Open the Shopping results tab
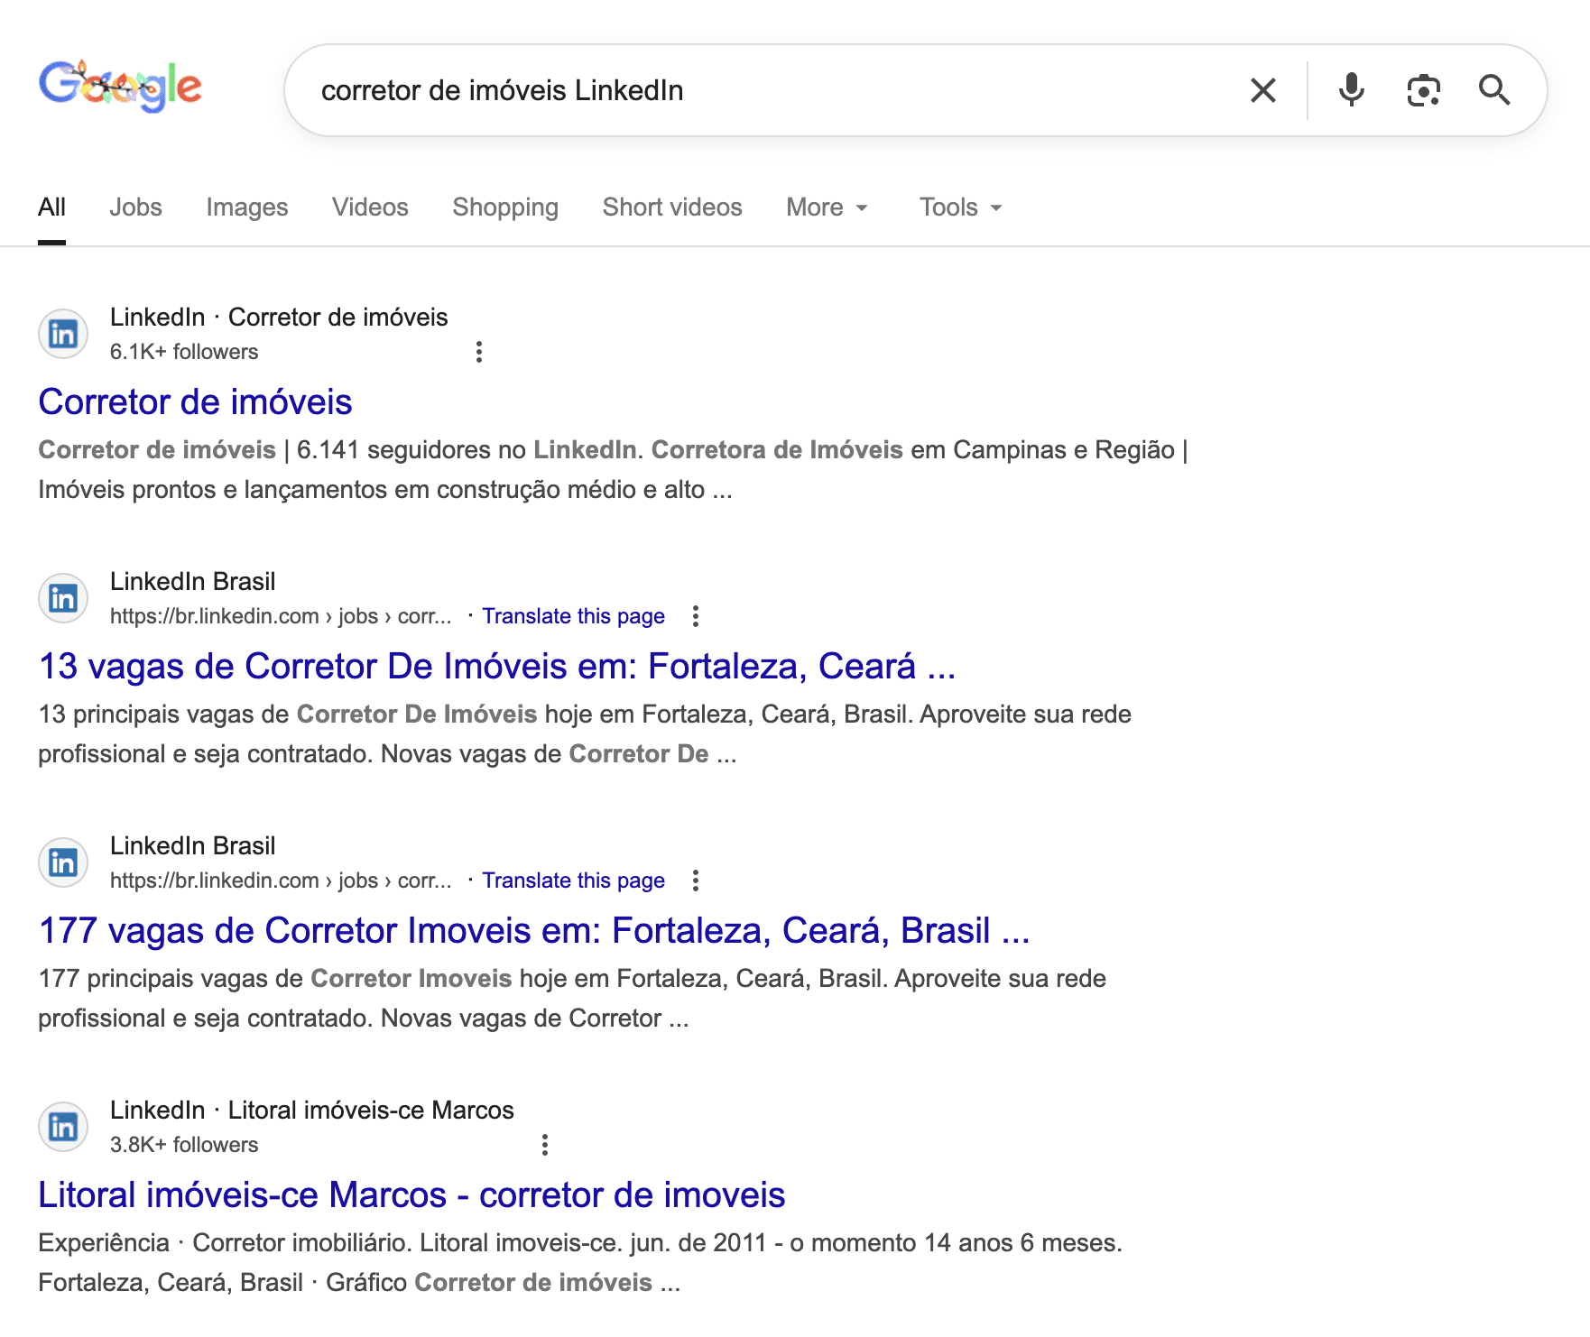This screenshot has height=1337, width=1590. coord(505,207)
